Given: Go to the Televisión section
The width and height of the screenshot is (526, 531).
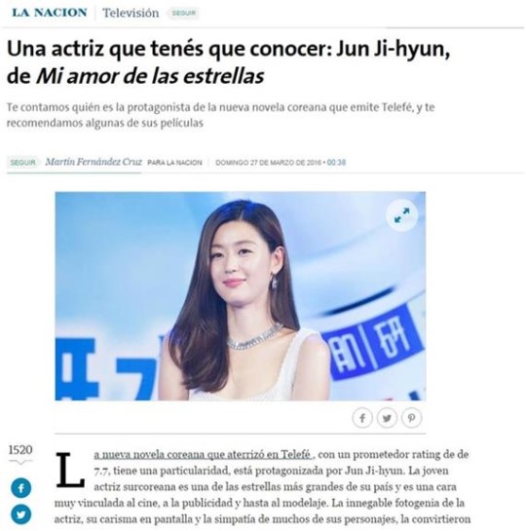Looking at the screenshot, I should 131,13.
